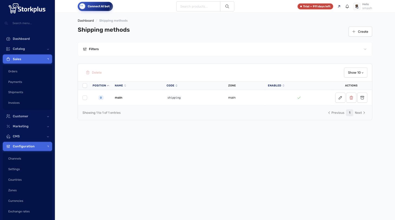395x220 pixels.
Task: Click the search magnifier button
Action: tap(227, 6)
